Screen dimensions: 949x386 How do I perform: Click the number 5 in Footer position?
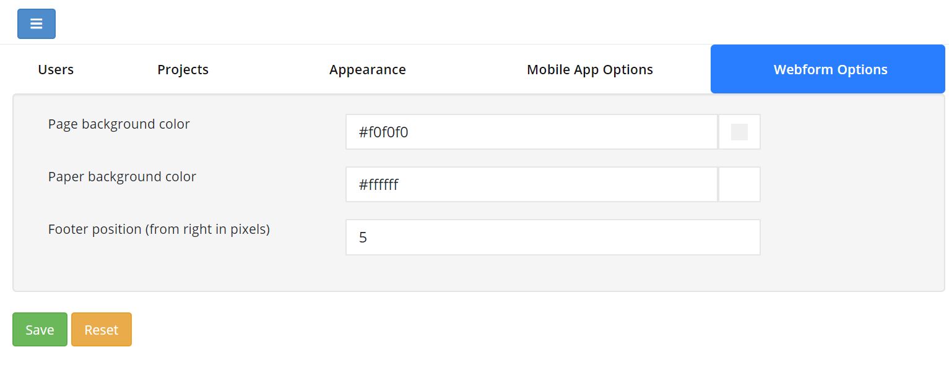363,238
